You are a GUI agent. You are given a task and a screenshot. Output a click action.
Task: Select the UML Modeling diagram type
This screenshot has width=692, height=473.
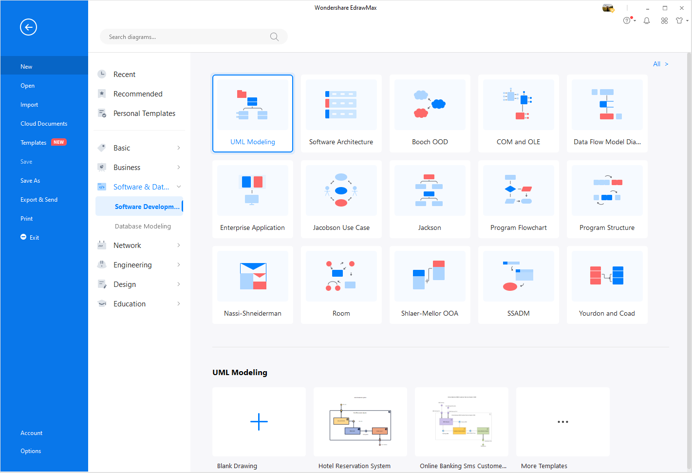coord(253,114)
